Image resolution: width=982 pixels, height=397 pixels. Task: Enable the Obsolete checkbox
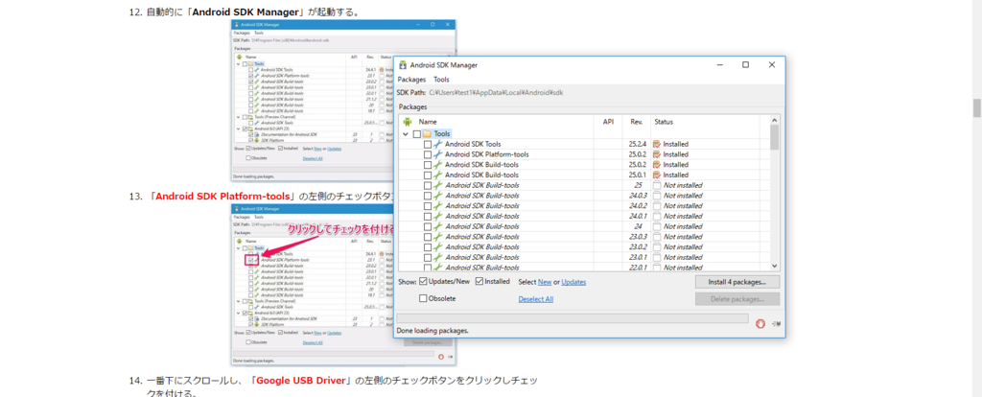[x=423, y=298]
